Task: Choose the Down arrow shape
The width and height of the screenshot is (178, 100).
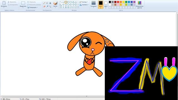Action: click(61, 7)
